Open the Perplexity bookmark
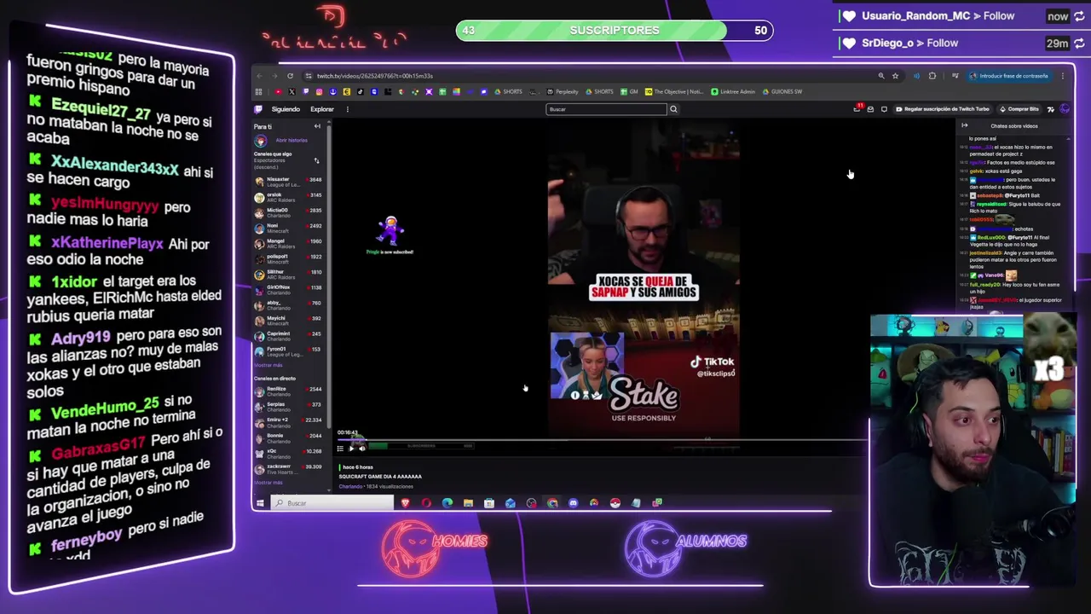This screenshot has height=614, width=1091. [563, 91]
